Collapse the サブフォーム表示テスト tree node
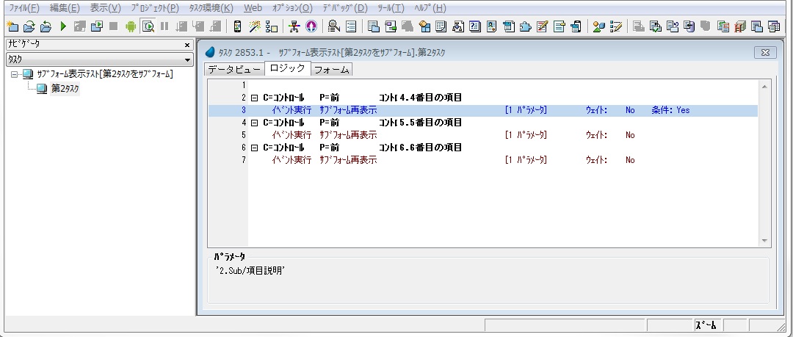This screenshot has height=337, width=793. [15, 75]
